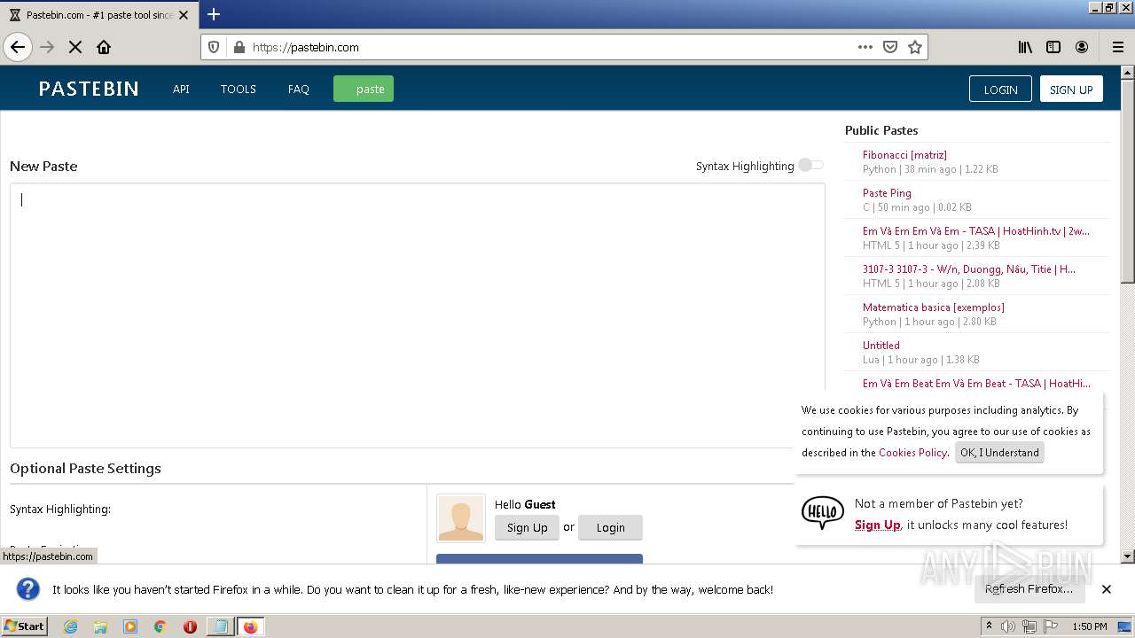Image resolution: width=1135 pixels, height=638 pixels.
Task: Open the Paste Ping public paste
Action: click(887, 192)
